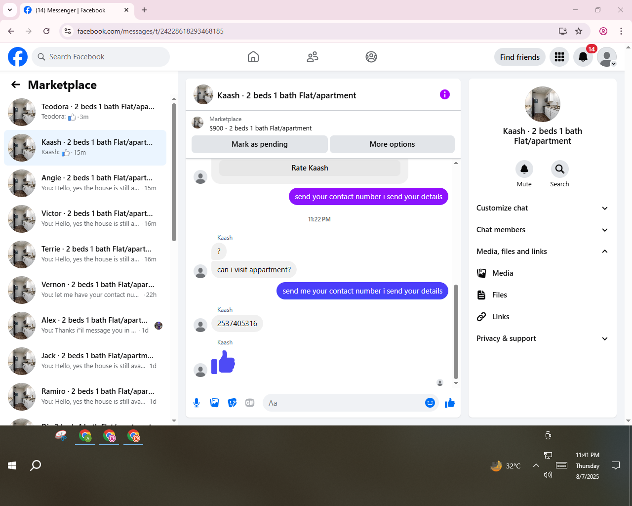Open conversation information purple icon

point(445,94)
